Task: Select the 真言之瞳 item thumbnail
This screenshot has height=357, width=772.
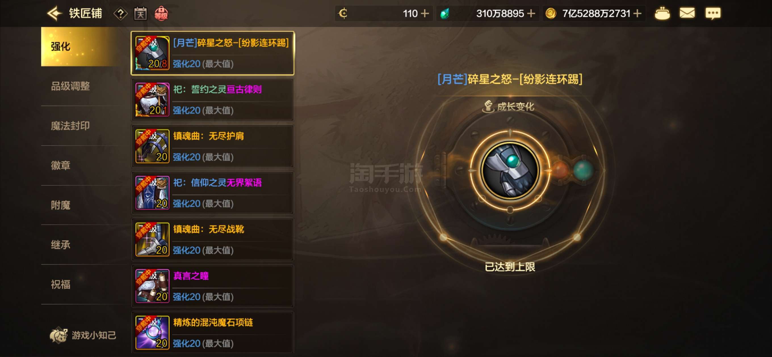Action: coord(152,286)
